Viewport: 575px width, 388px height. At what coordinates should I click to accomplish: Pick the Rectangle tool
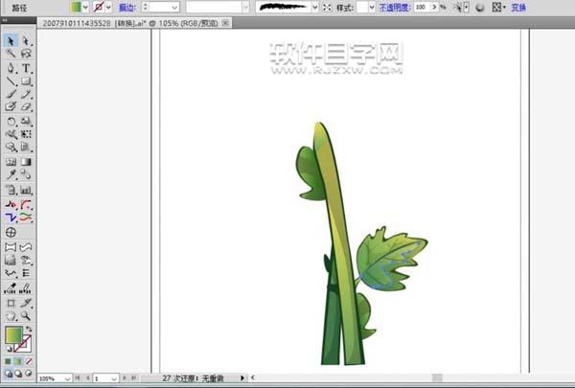(26, 81)
